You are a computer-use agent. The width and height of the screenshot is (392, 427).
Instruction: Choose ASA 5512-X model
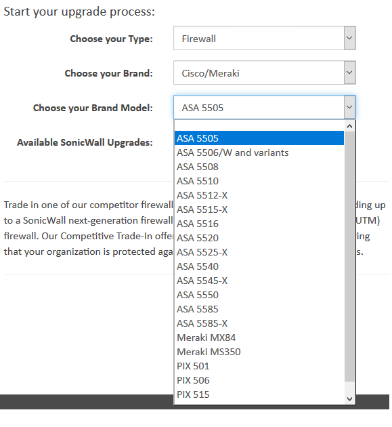pyautogui.click(x=259, y=195)
